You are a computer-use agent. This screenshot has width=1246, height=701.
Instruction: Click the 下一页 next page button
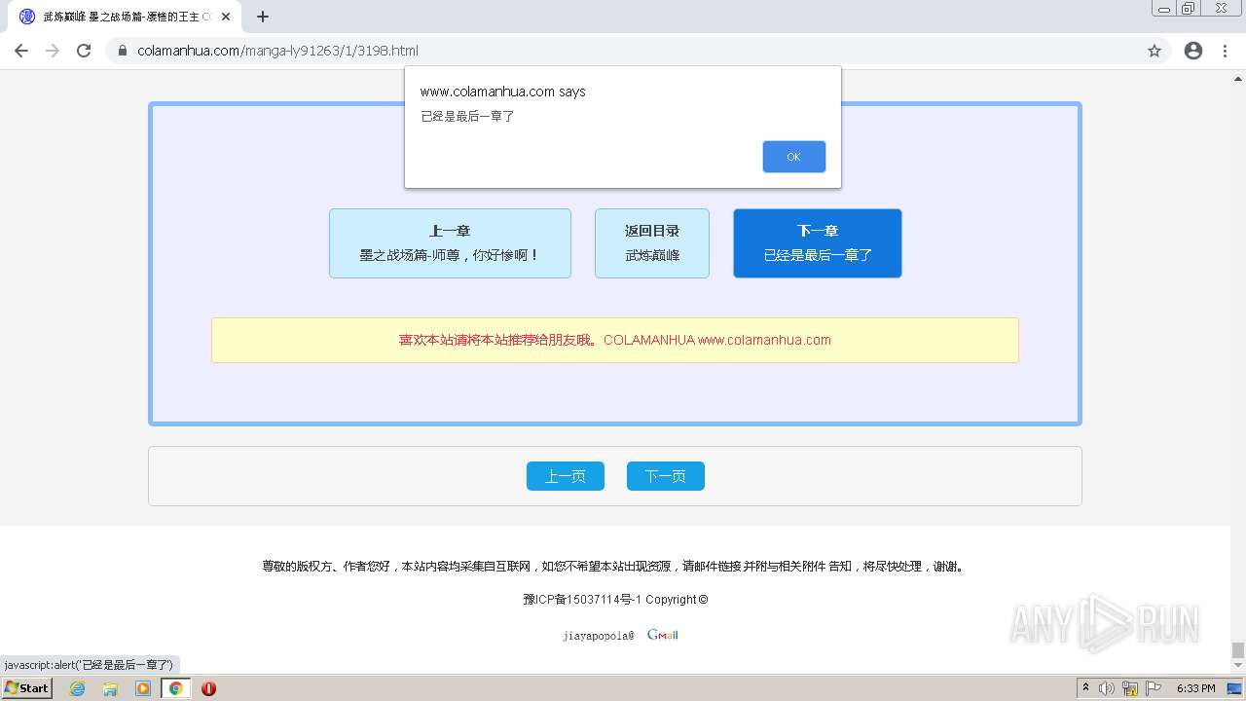pyautogui.click(x=666, y=476)
